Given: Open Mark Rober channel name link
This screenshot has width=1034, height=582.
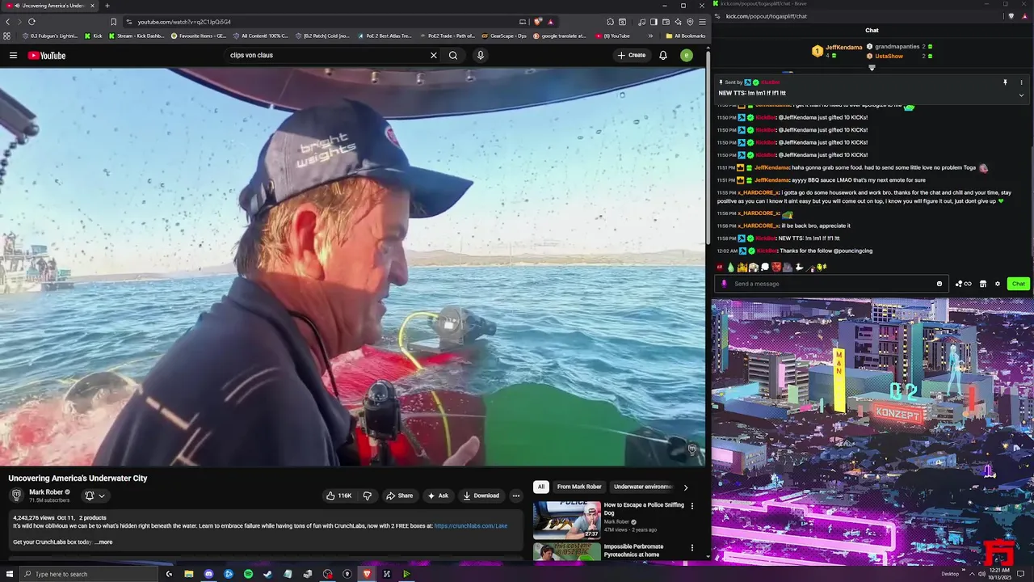Looking at the screenshot, I should pos(46,492).
